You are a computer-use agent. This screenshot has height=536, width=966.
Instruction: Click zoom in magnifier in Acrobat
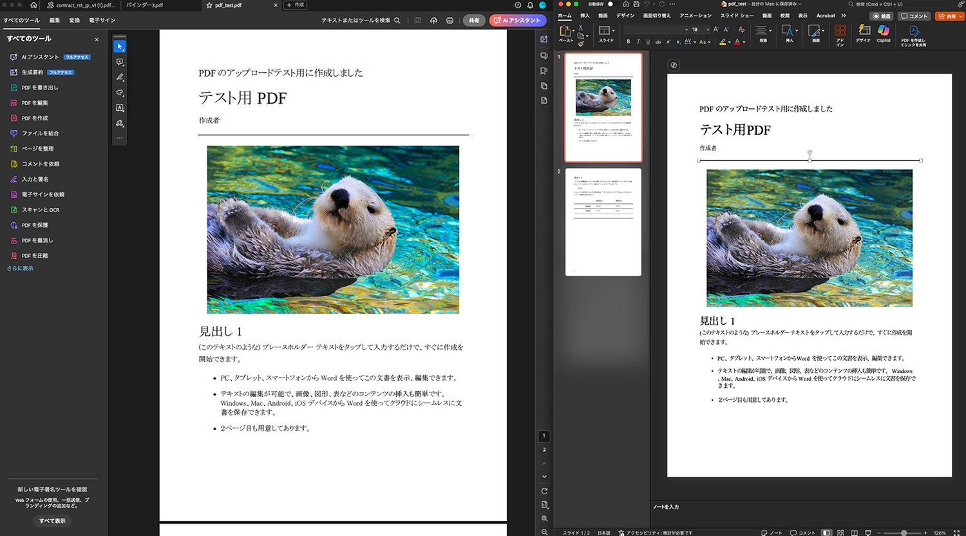(544, 519)
